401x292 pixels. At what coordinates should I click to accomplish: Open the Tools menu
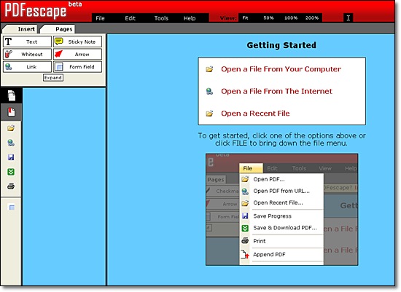click(x=161, y=18)
